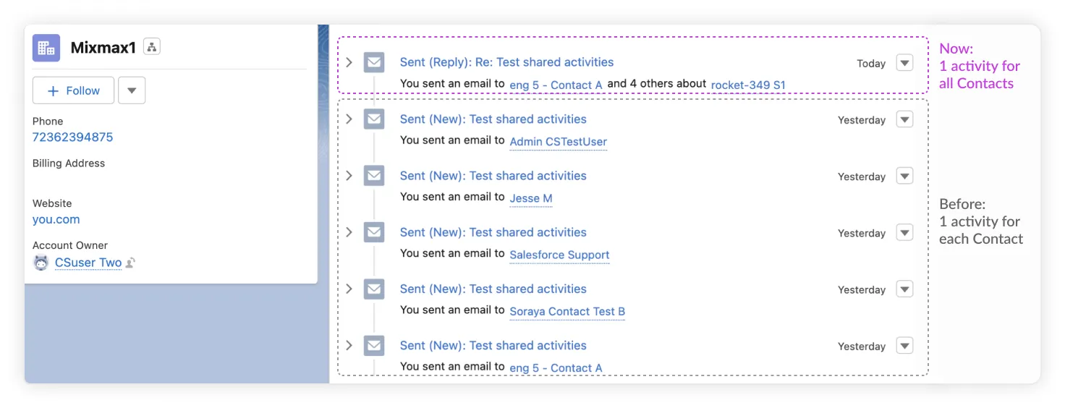The width and height of the screenshot is (1065, 408).
Task: Click email icon for Admin CSTestUser activity
Action: [374, 119]
